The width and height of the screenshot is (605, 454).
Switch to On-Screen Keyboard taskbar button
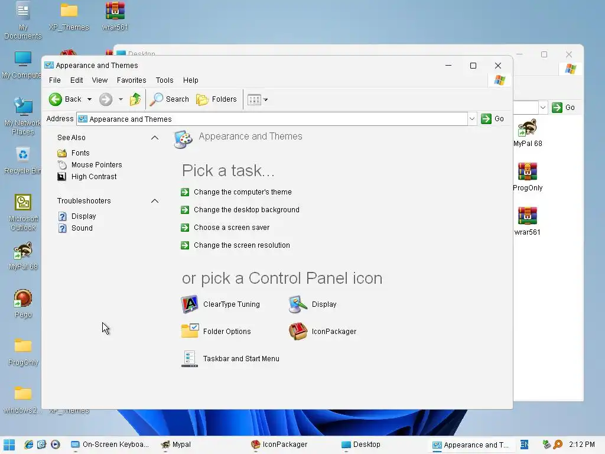110,445
